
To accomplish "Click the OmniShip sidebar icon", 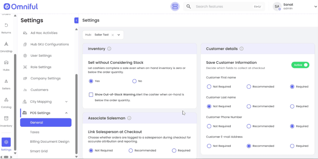I will pos(6,46).
